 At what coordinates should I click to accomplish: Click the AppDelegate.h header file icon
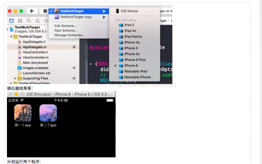20,42
